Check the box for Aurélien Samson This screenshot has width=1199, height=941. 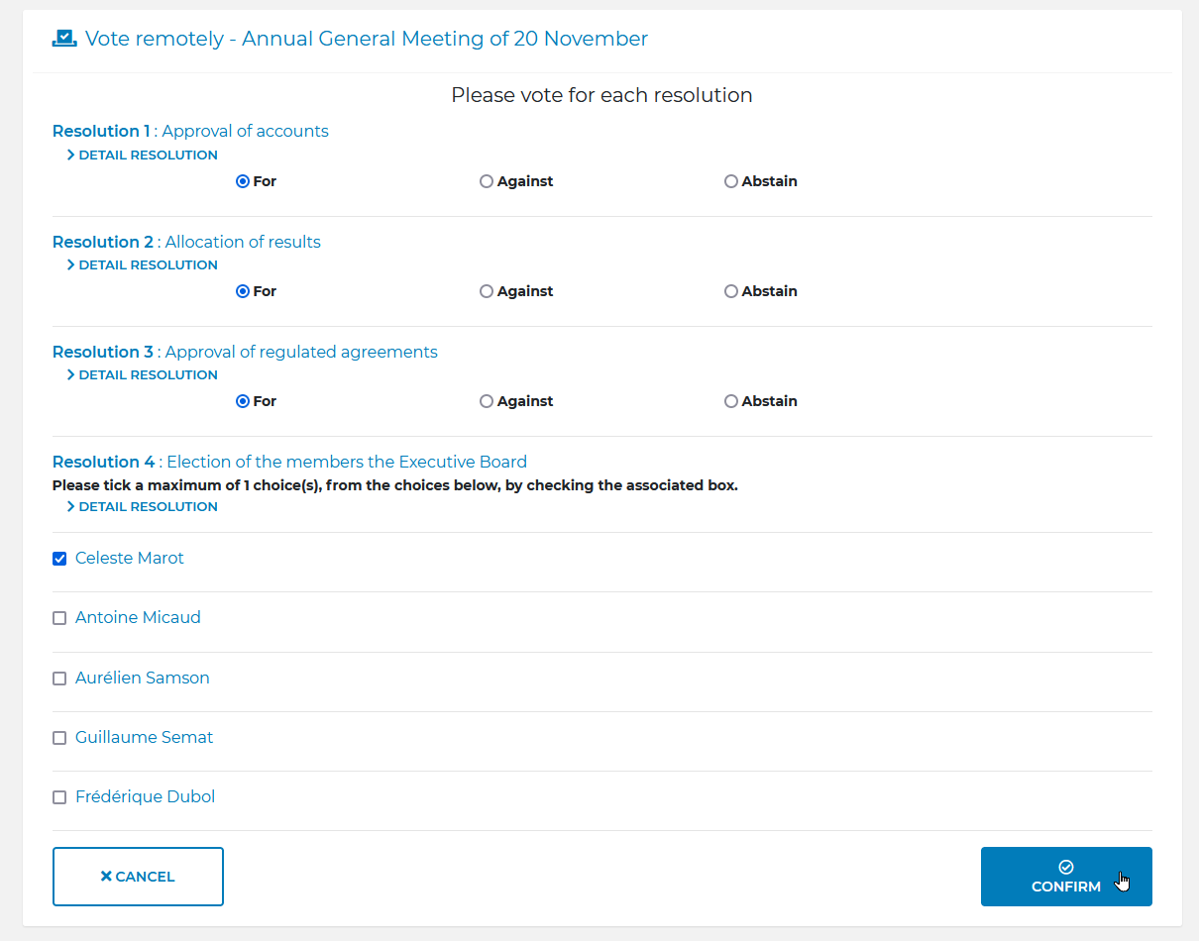tap(59, 679)
